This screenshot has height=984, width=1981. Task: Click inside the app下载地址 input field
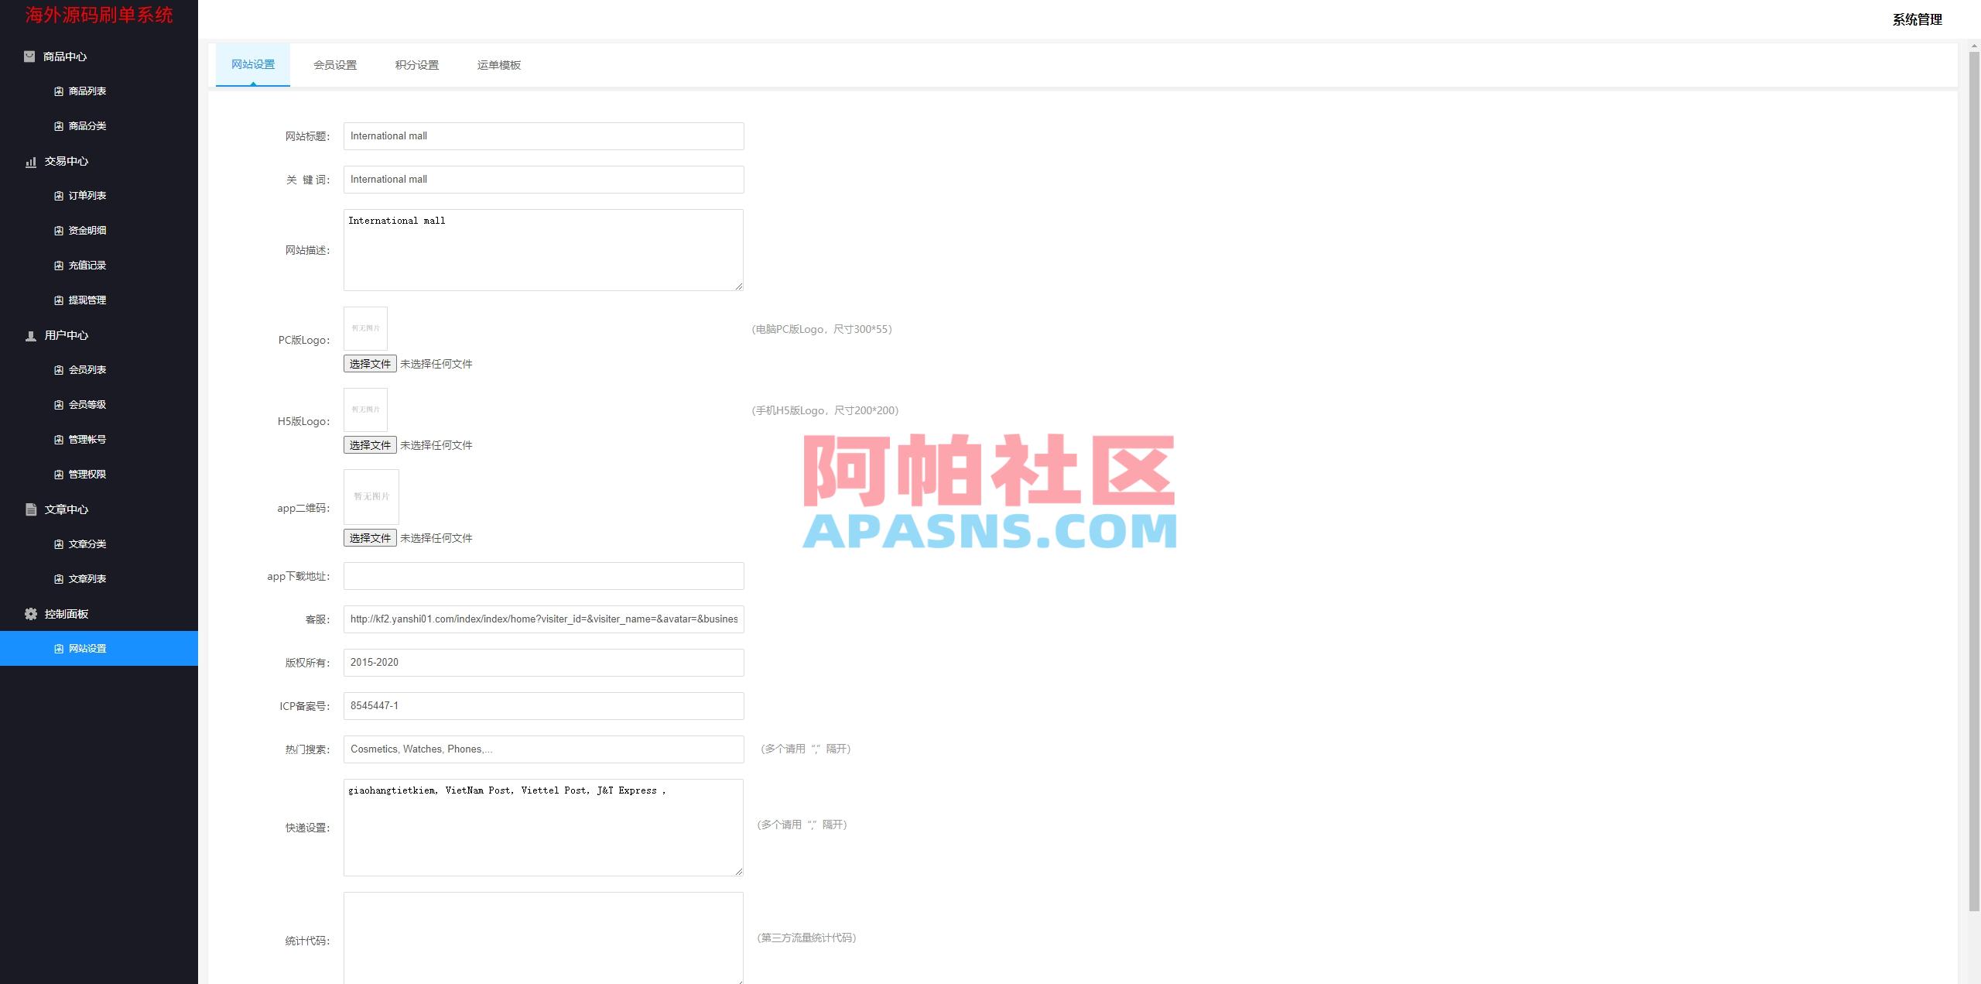click(542, 576)
